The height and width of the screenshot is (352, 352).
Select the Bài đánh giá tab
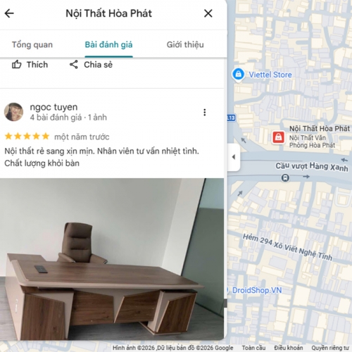pos(108,44)
